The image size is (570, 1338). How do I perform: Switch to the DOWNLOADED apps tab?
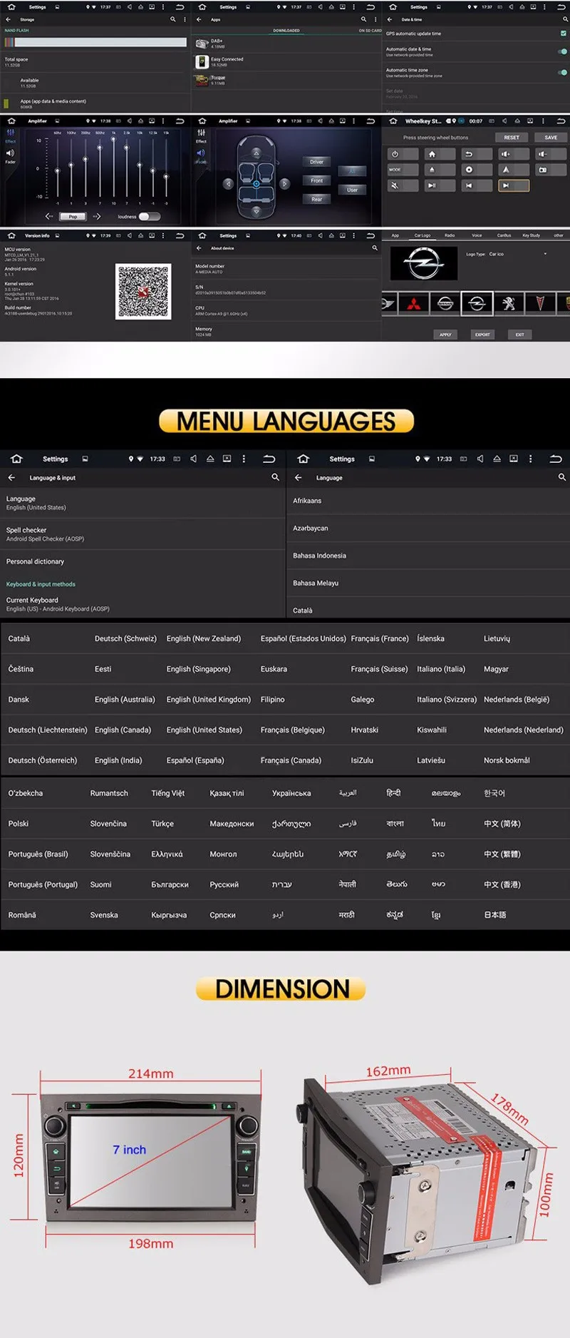tap(286, 31)
